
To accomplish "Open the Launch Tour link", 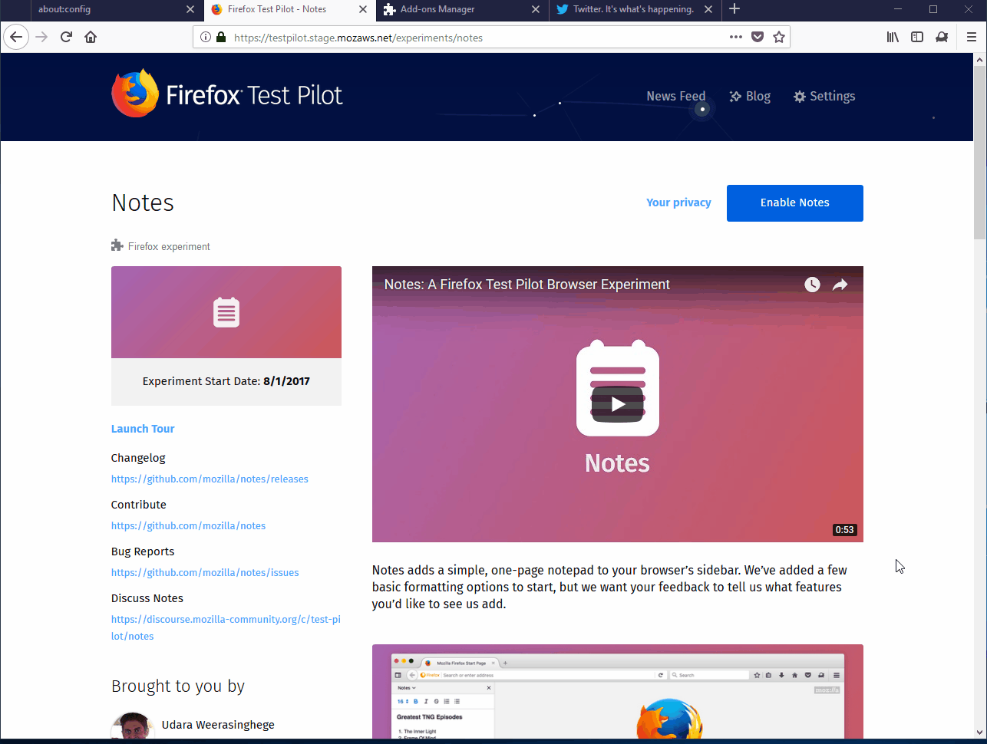I will (x=143, y=429).
